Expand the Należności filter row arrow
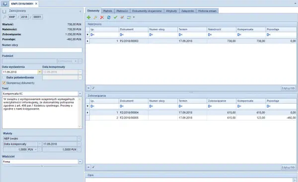 tap(87, 35)
